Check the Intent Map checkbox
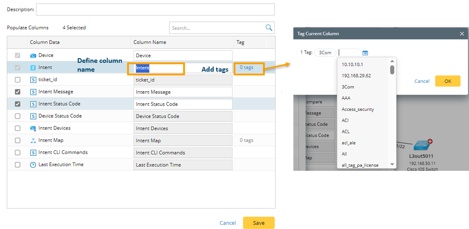Screen dimensions: 469x229 tap(18, 140)
